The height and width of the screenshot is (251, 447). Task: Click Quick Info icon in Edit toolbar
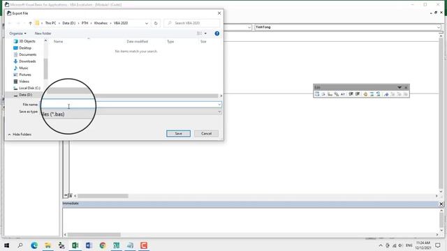[x=330, y=94]
